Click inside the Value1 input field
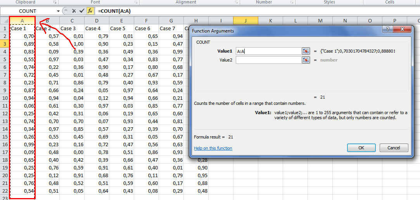This screenshot has height=200, width=420. coord(269,51)
